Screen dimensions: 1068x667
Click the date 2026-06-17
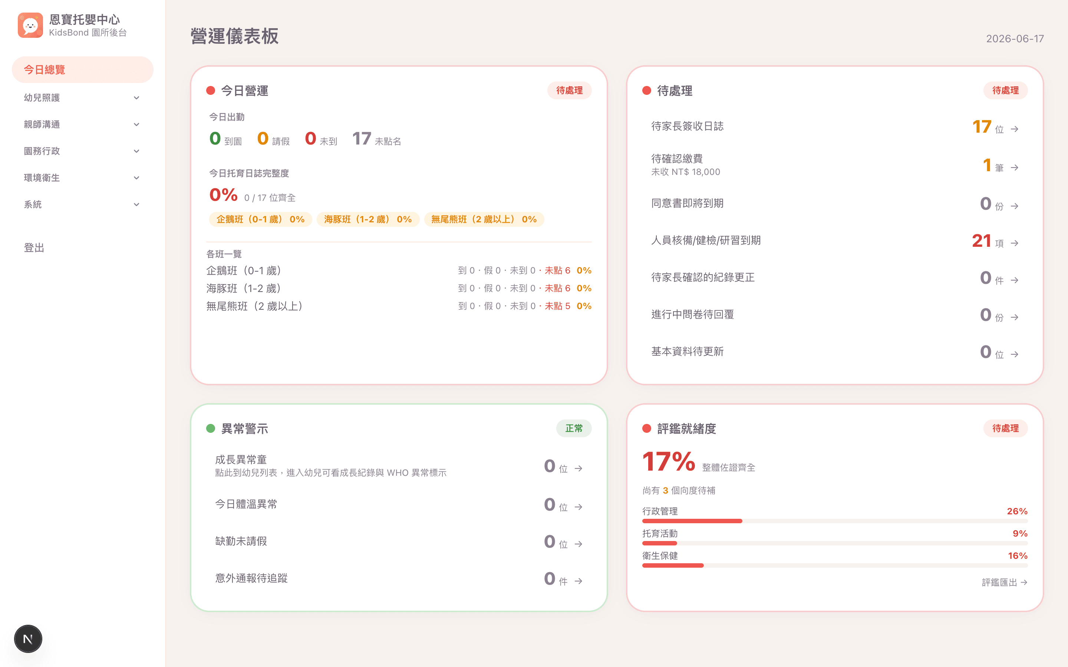[1015, 39]
